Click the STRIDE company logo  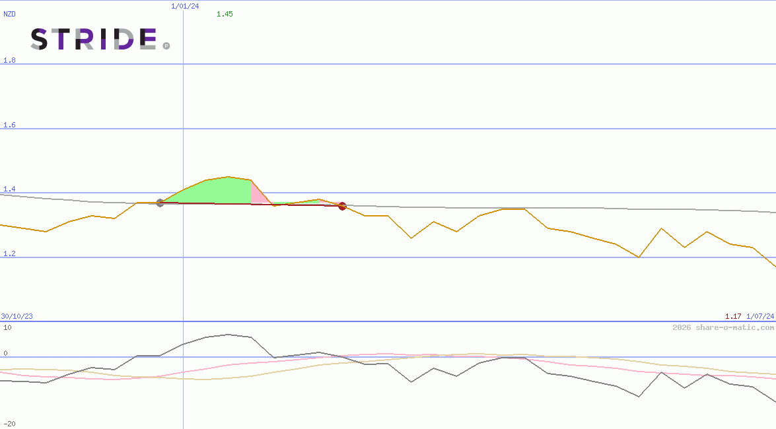click(94, 39)
